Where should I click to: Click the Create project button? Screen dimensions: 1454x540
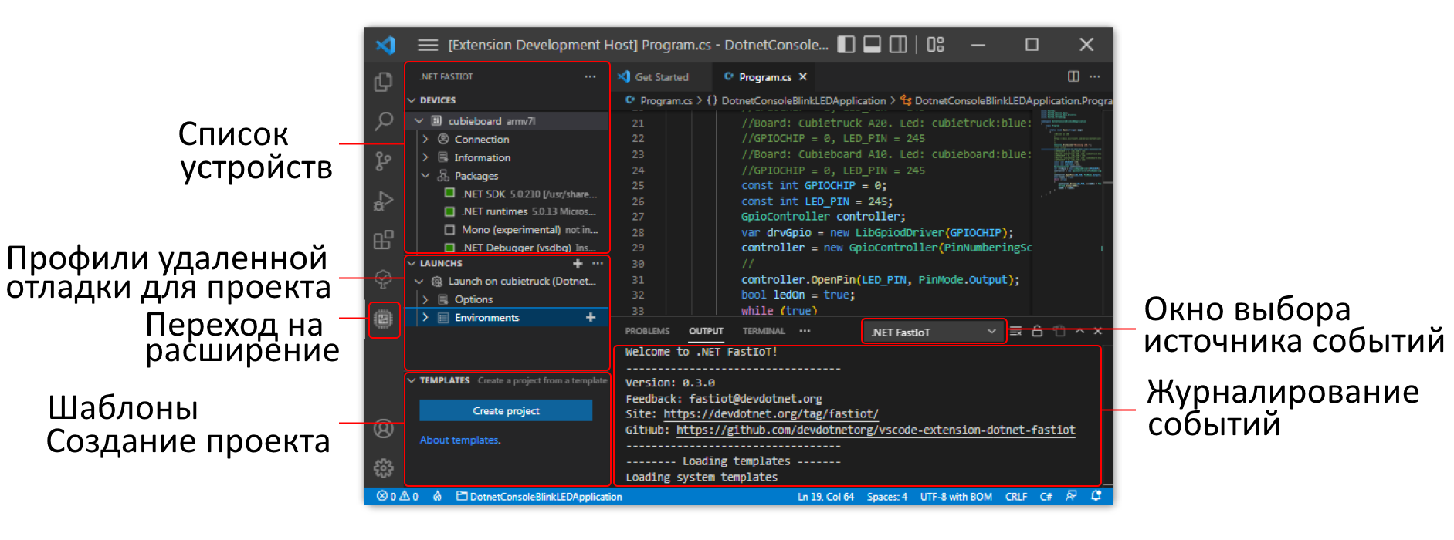(x=506, y=410)
